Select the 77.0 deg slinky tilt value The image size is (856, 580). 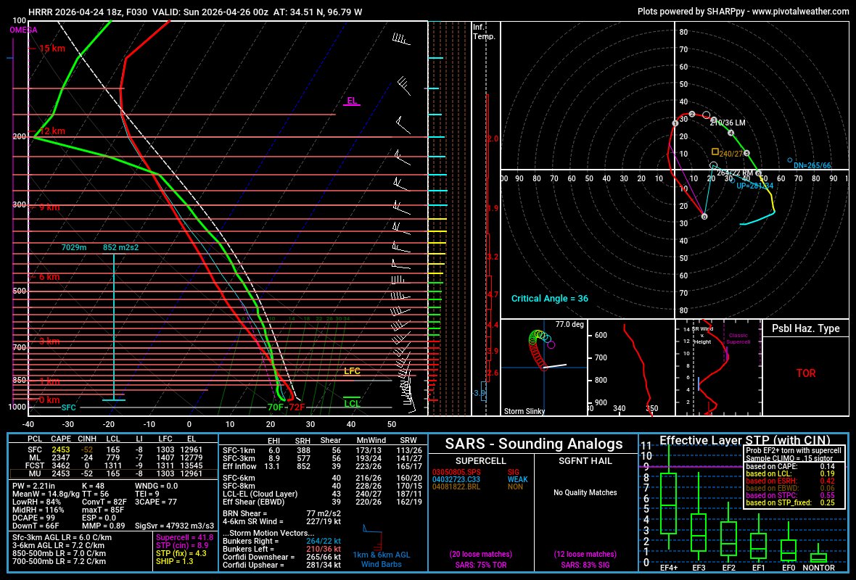tap(569, 324)
